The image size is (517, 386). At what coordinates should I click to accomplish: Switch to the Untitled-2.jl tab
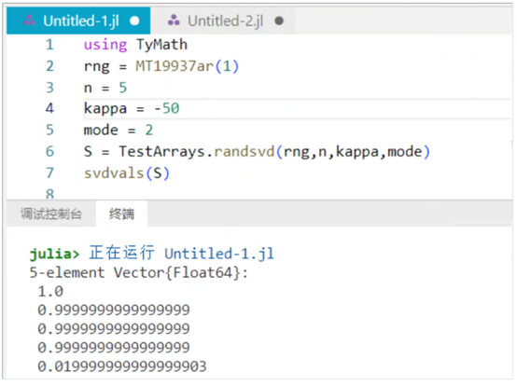[x=223, y=21]
